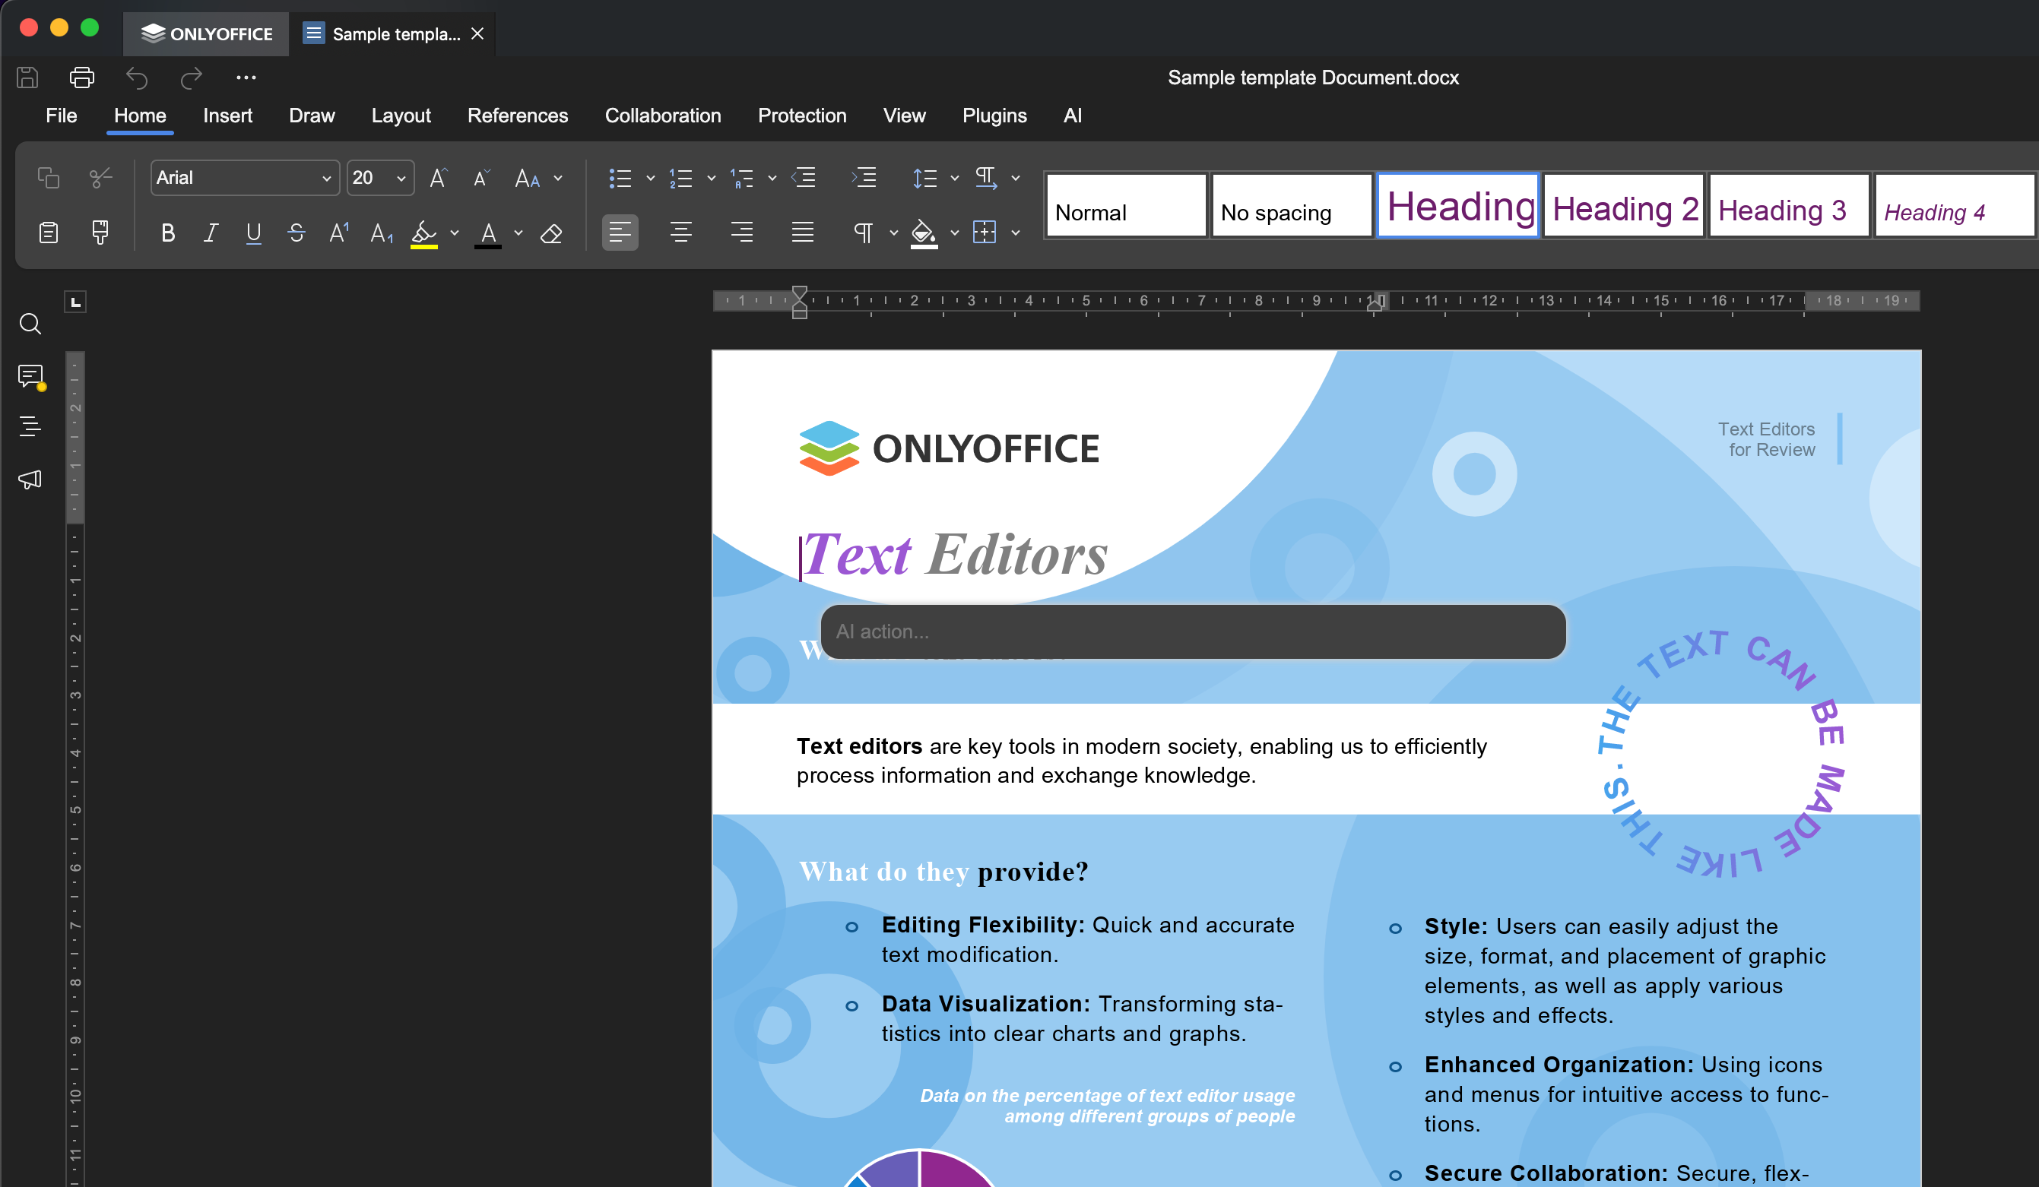This screenshot has width=2039, height=1187.
Task: Apply the Normal style
Action: (1126, 205)
